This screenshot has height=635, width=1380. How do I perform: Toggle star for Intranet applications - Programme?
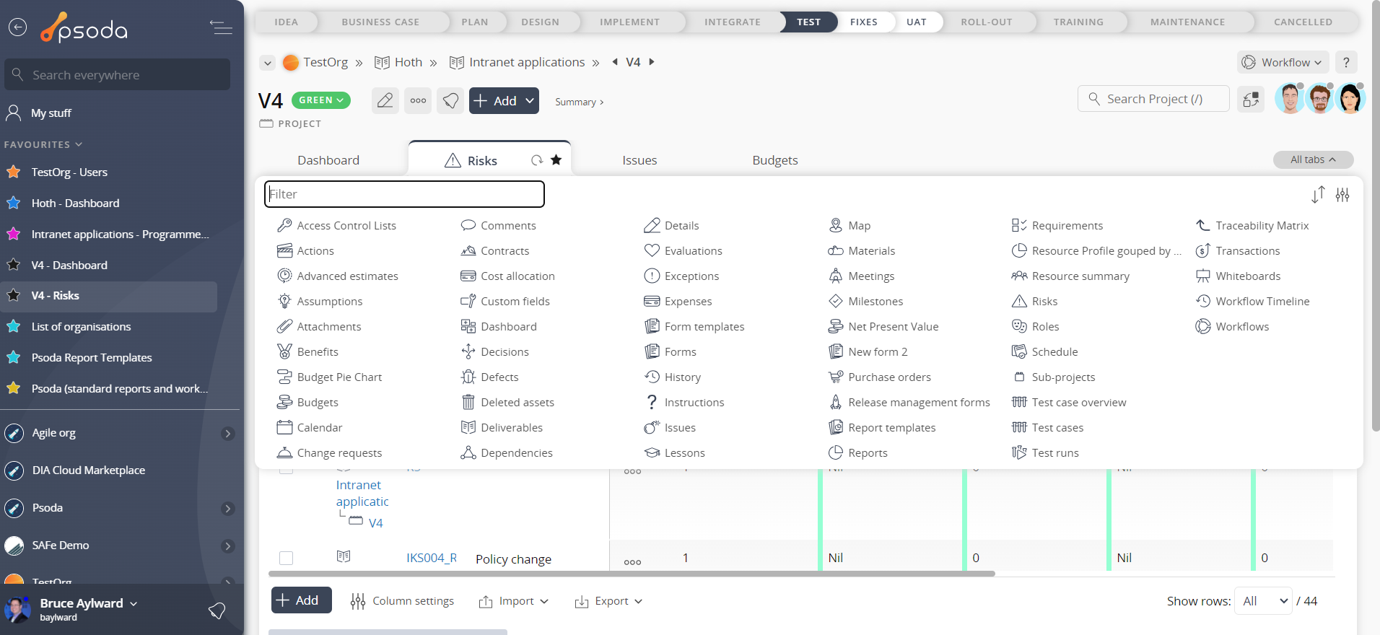[14, 234]
